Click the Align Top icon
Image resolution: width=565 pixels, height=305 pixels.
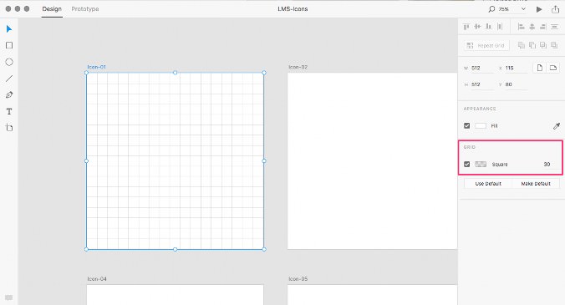(x=466, y=26)
